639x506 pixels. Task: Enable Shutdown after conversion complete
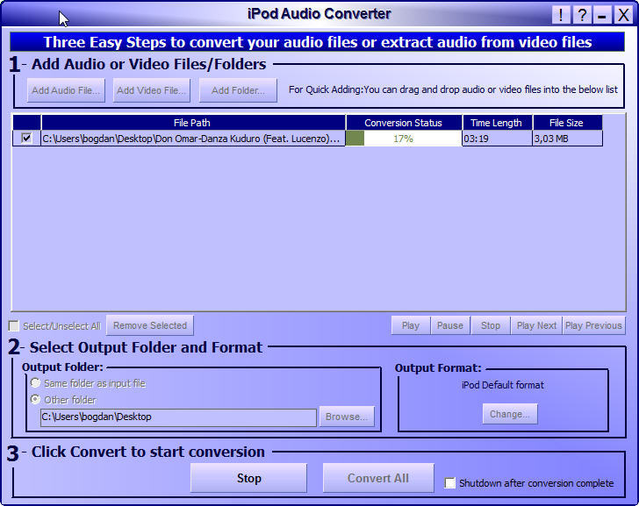point(450,483)
